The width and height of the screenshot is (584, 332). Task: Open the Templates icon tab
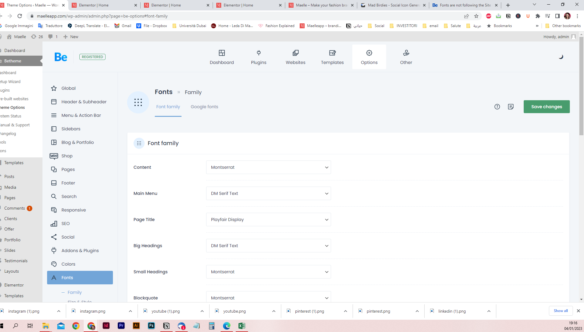(332, 57)
